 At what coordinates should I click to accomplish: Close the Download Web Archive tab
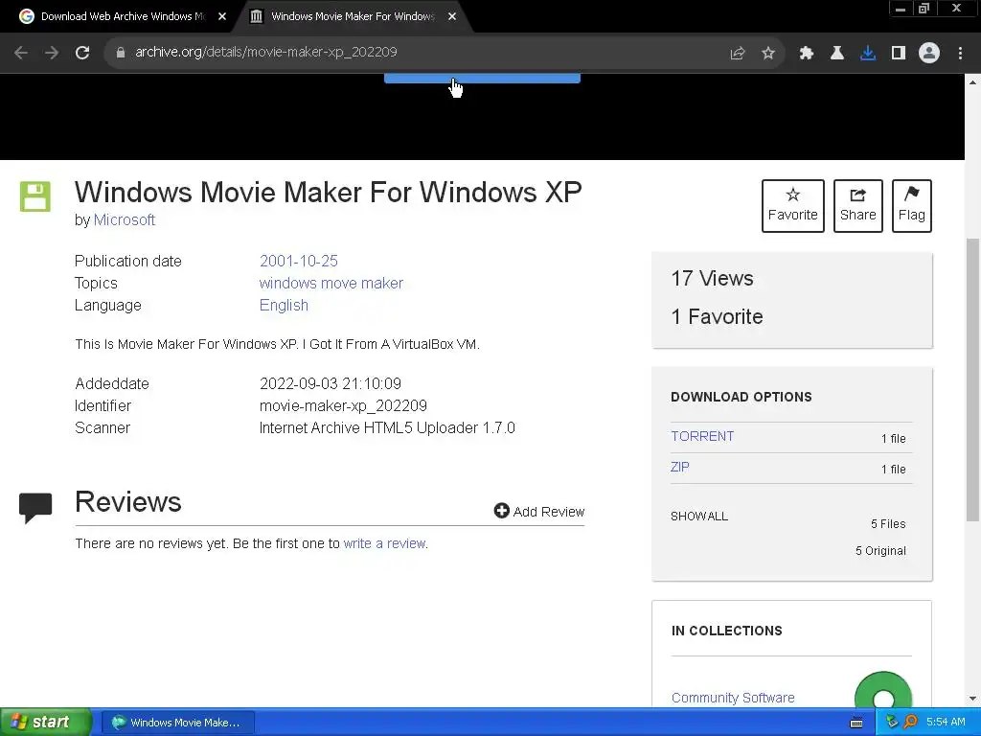222,17
